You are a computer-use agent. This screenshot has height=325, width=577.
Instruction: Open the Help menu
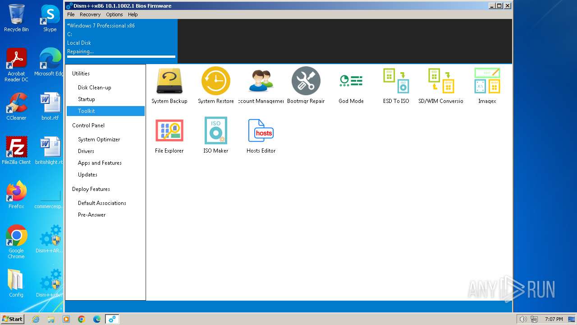tap(133, 14)
